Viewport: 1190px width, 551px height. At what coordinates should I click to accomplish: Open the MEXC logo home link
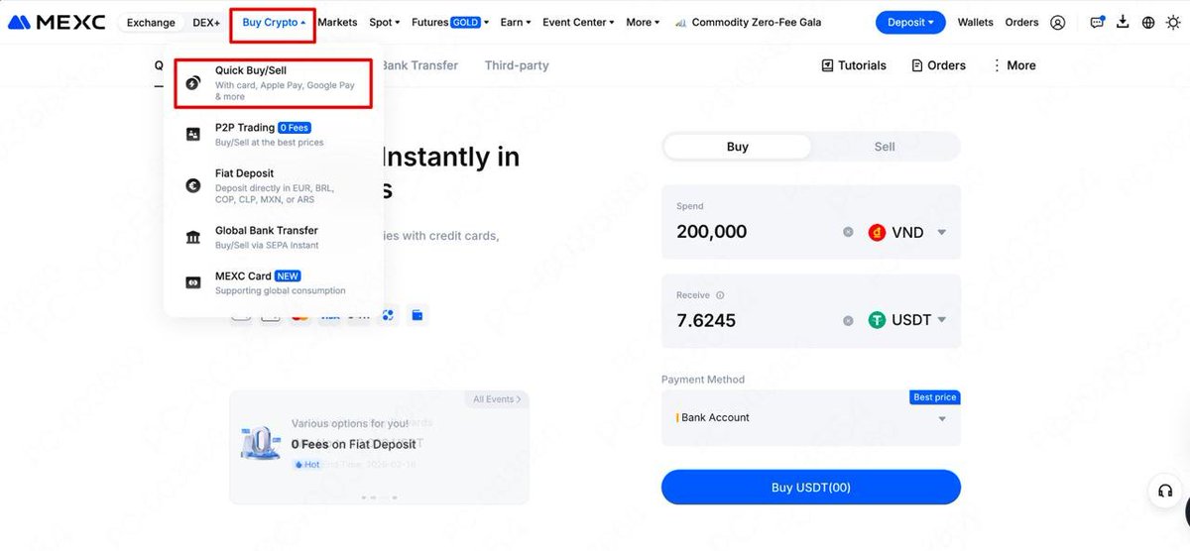[x=57, y=22]
